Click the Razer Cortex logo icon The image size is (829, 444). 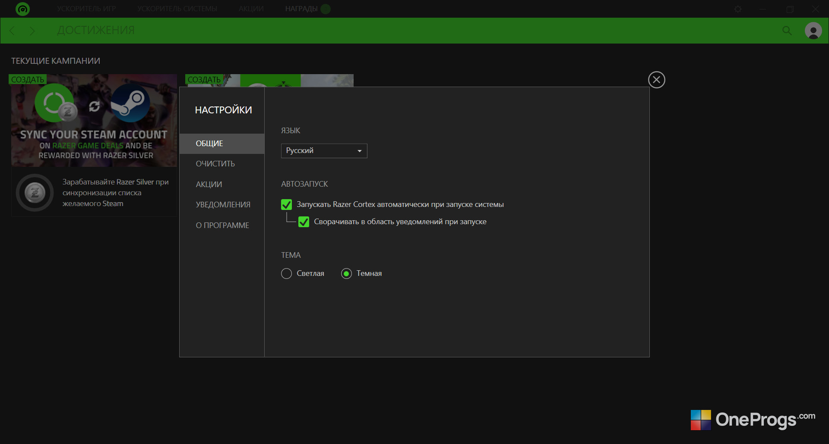click(22, 9)
